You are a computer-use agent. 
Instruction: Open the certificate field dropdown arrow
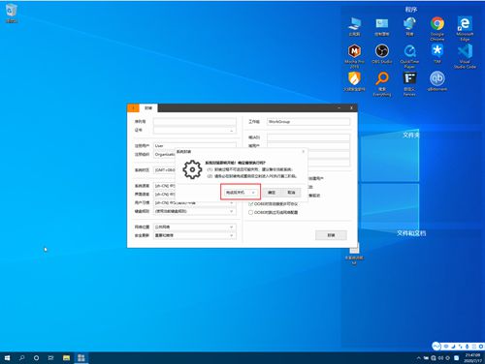pyautogui.click(x=232, y=131)
